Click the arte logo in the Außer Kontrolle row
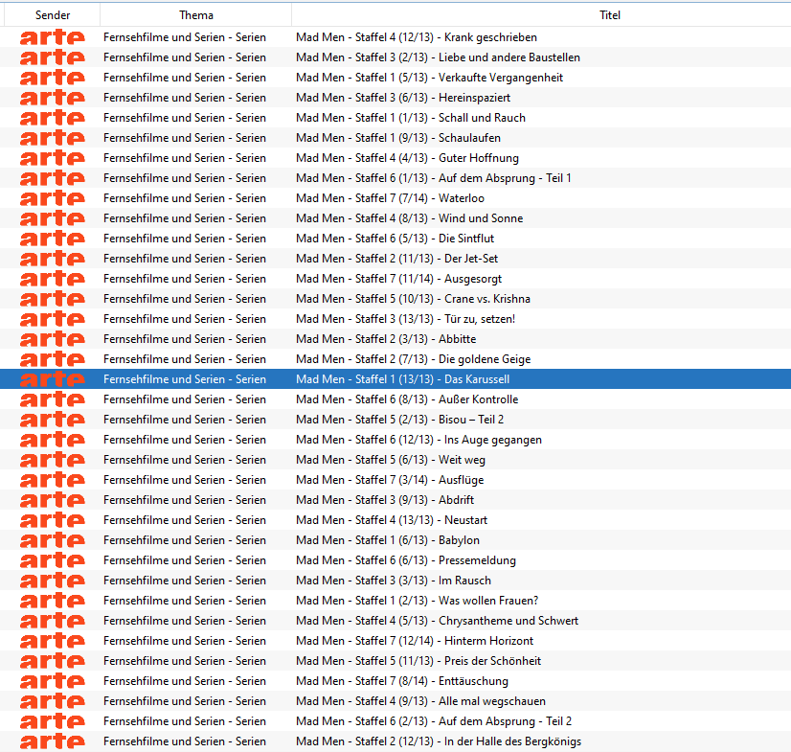Viewport: 791px width, 752px height. point(53,399)
